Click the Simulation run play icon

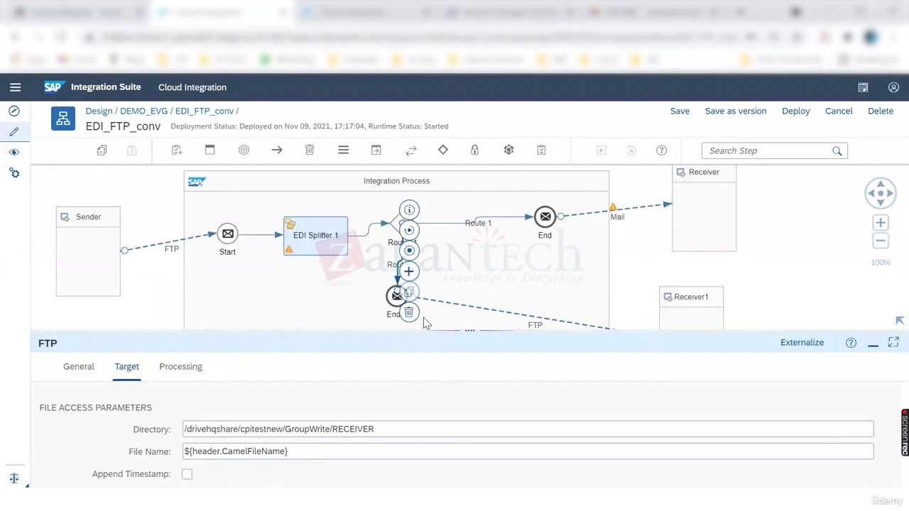602,150
